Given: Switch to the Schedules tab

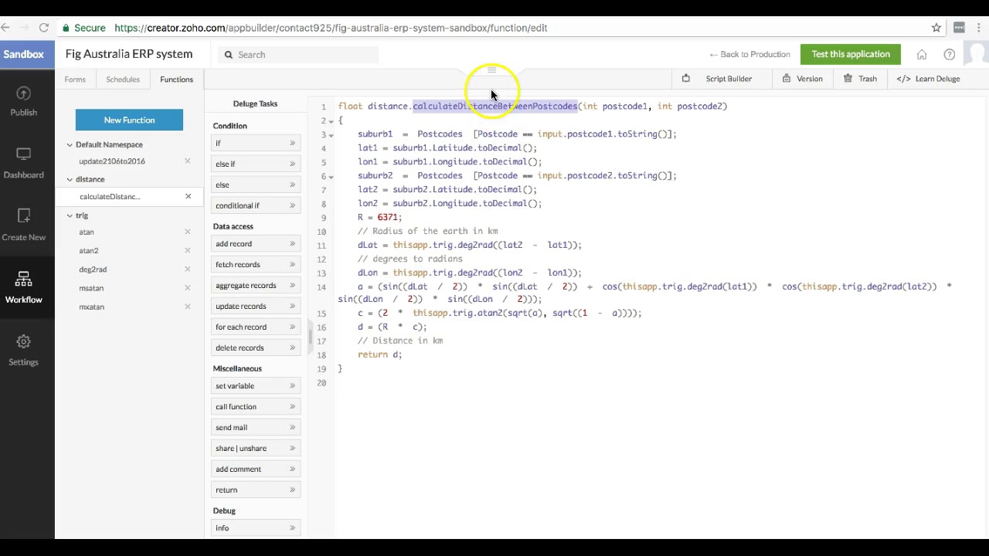Looking at the screenshot, I should (x=123, y=80).
